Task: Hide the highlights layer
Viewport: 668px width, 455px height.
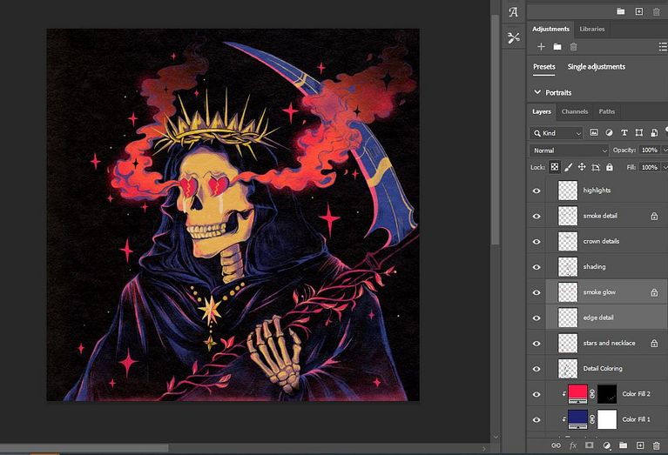Action: (x=536, y=191)
